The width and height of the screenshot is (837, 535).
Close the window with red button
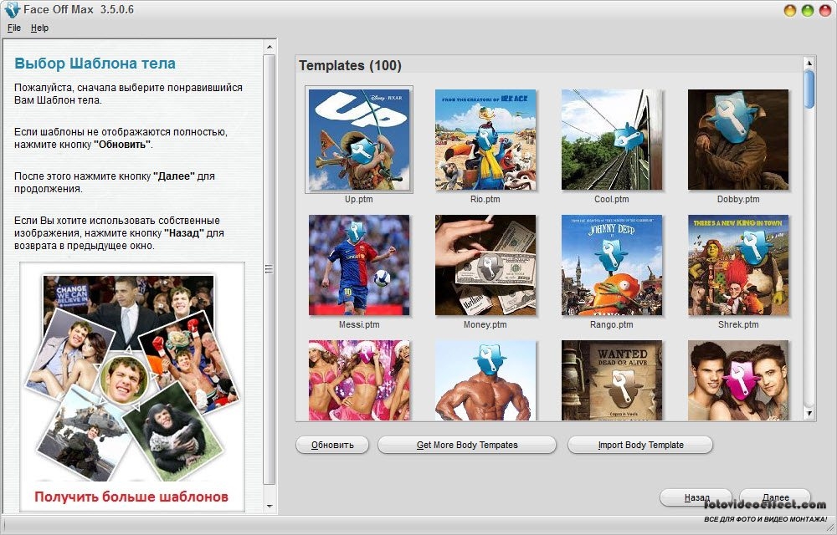click(824, 10)
